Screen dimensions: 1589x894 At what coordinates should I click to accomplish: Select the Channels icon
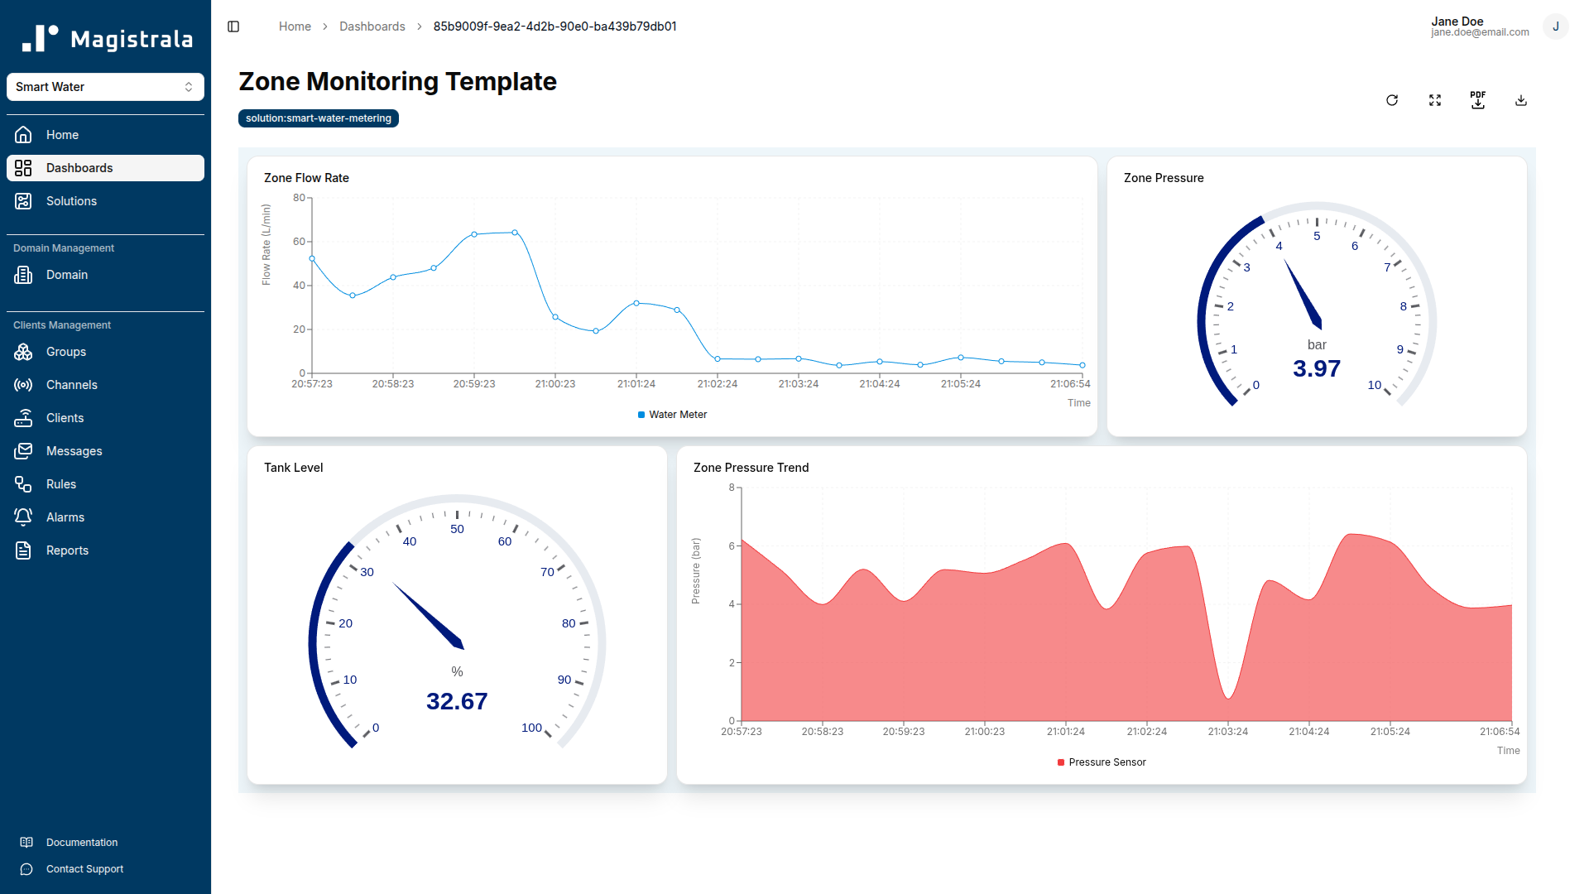click(22, 384)
